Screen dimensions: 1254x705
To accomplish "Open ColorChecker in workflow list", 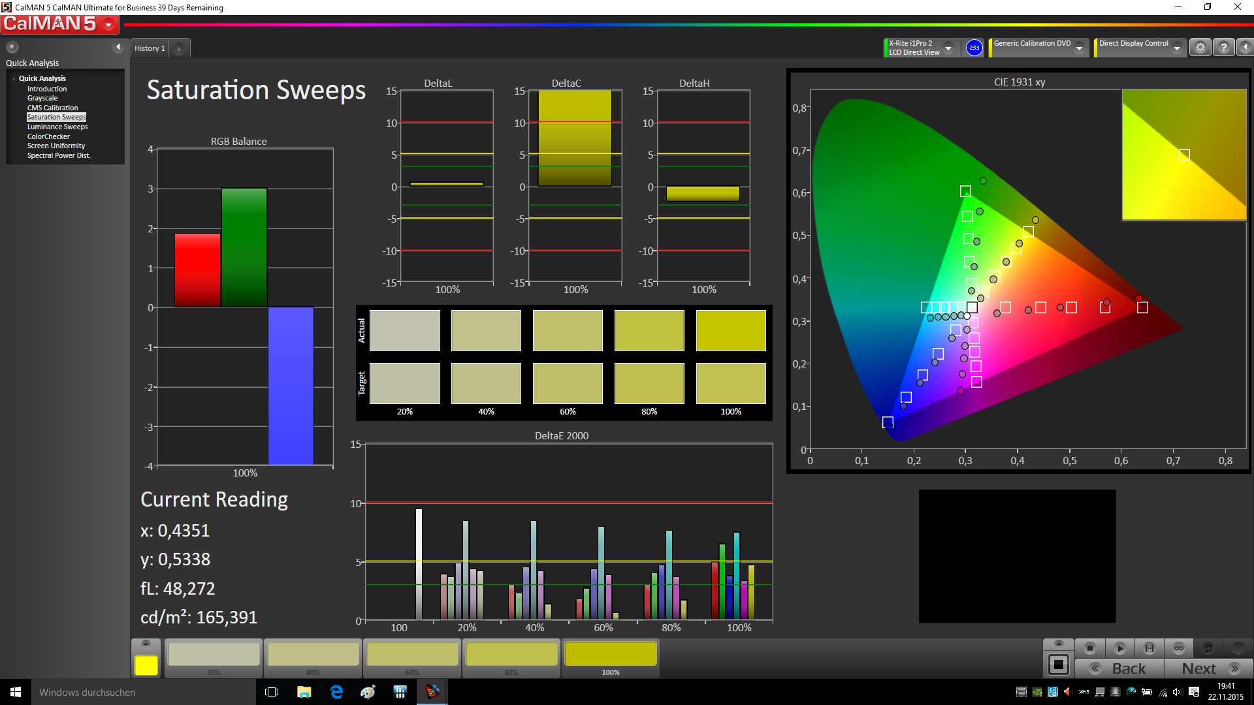I will [x=48, y=136].
